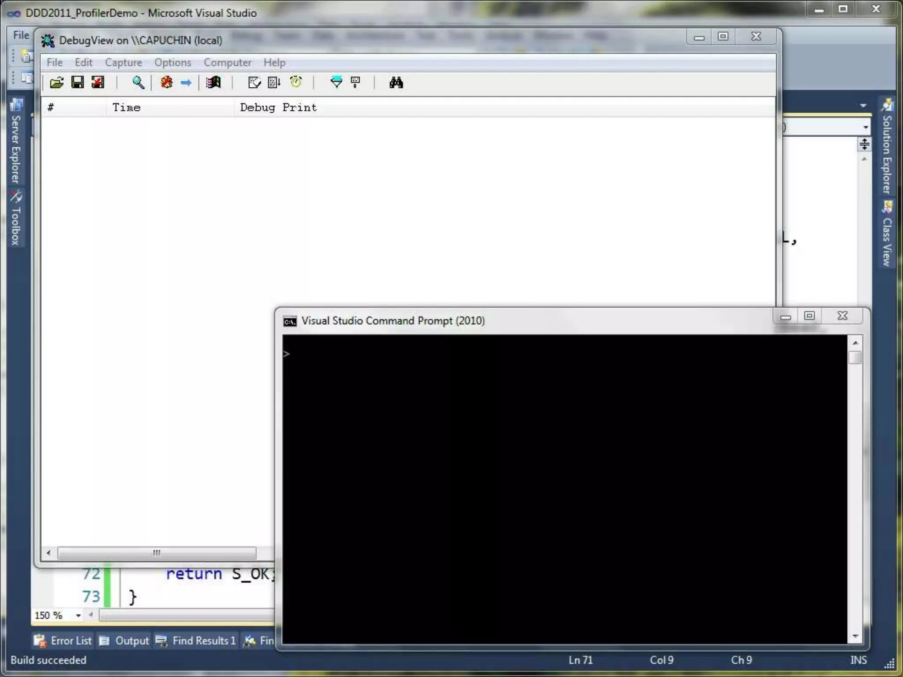
Task: Toggle clock time format icon
Action: (x=296, y=82)
